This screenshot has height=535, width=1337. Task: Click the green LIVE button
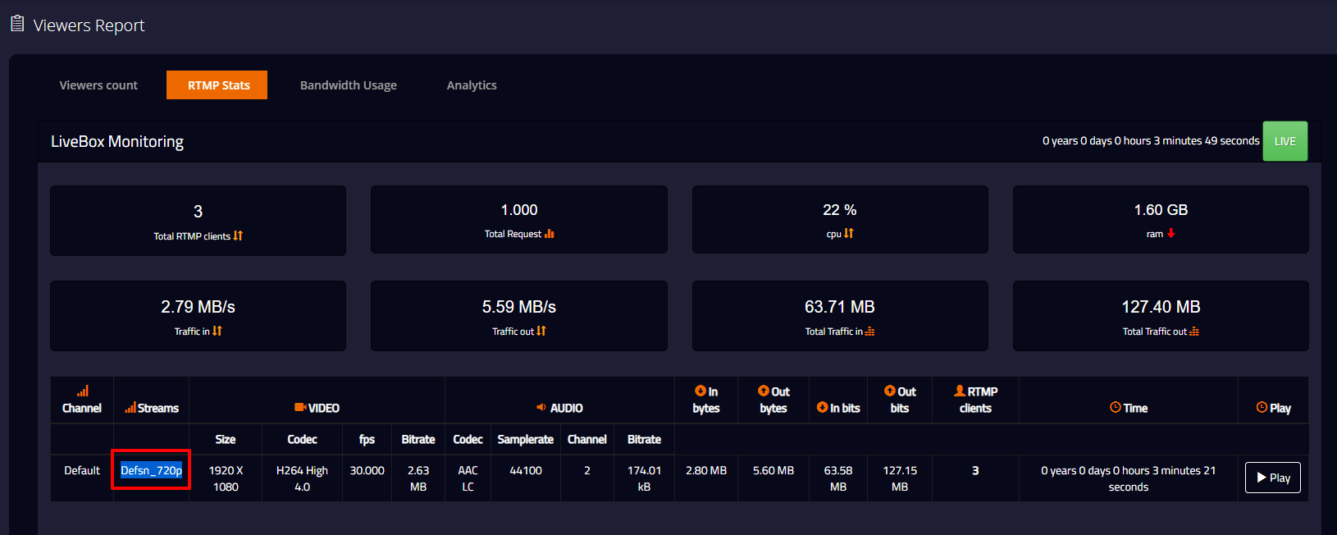[x=1285, y=141]
